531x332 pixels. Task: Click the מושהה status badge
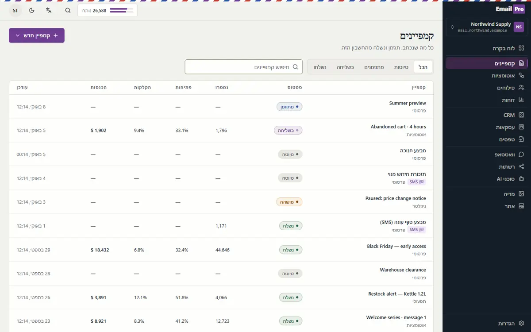(289, 202)
